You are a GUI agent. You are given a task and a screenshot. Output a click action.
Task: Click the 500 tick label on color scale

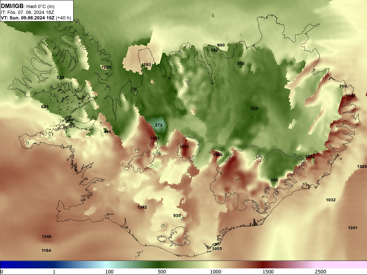162,272
